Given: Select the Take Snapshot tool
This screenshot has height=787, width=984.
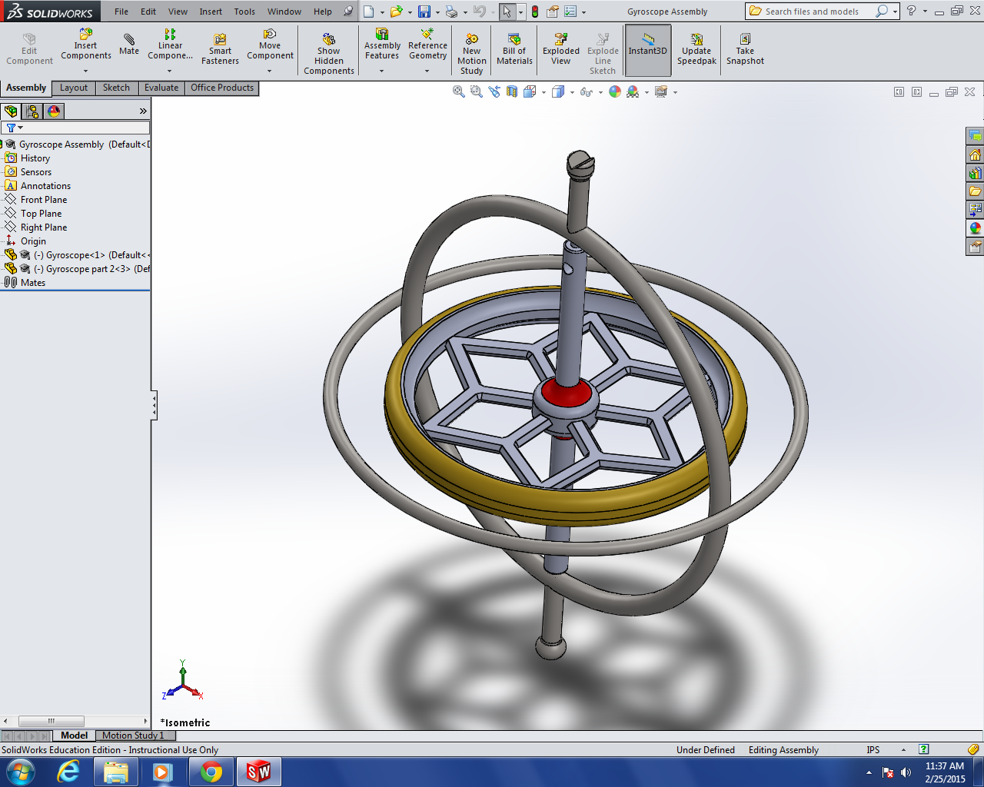Looking at the screenshot, I should 745,46.
